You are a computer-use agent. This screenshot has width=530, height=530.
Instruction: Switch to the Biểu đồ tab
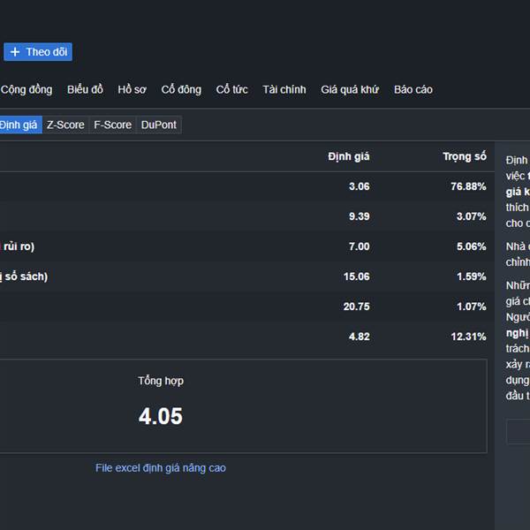pyautogui.click(x=85, y=89)
